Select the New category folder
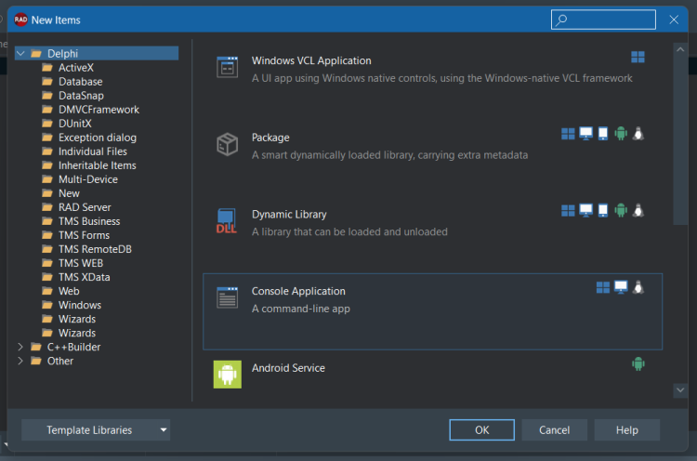Screen dimensions: 697x461 coord(69,193)
